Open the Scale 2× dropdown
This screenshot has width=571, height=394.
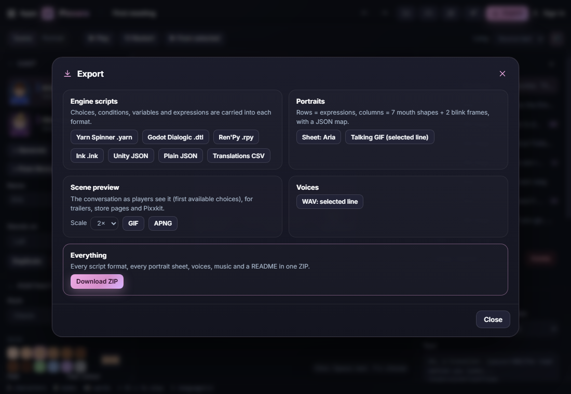pos(104,223)
